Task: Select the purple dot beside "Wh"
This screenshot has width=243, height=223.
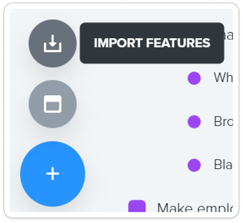Action: pyautogui.click(x=194, y=78)
